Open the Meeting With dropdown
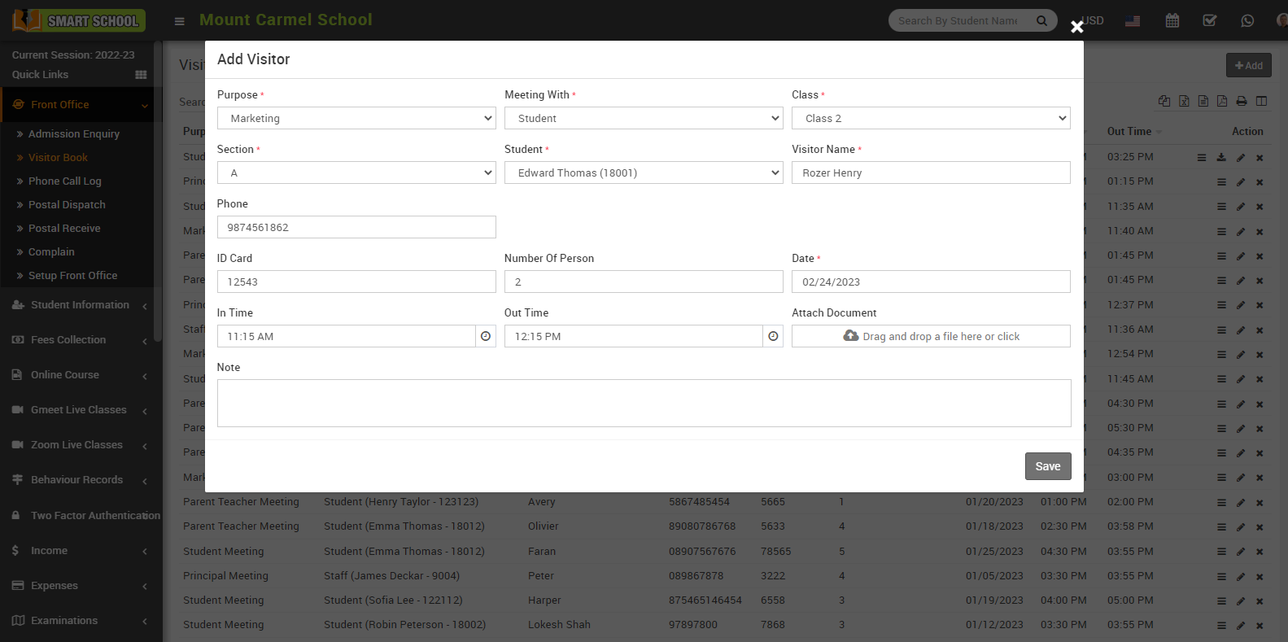This screenshot has height=642, width=1288. click(643, 118)
